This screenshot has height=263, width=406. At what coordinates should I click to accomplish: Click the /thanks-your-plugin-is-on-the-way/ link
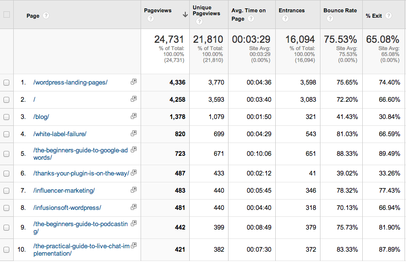tap(81, 173)
